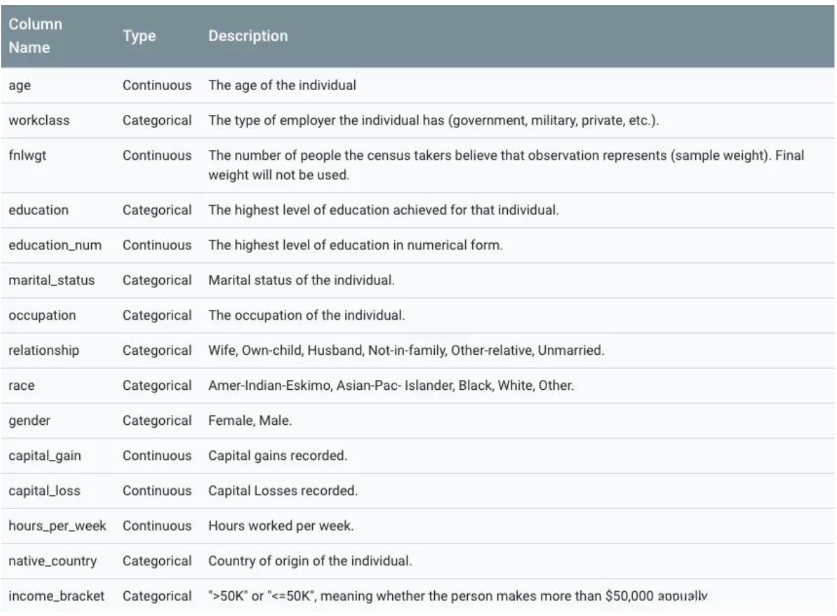This screenshot has height=616, width=837.
Task: Click the "marital_status" name cell
Action: pyautogui.click(x=51, y=281)
